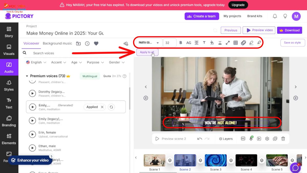Open Audio section in sidebar
The image size is (307, 173).
pyautogui.click(x=9, y=68)
